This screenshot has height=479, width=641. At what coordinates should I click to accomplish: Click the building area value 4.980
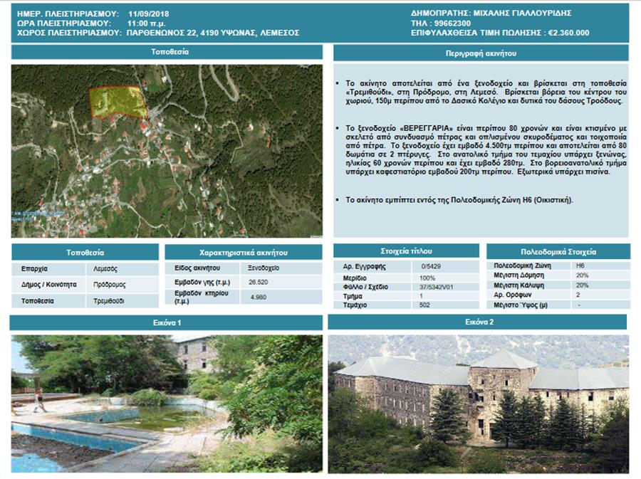(x=259, y=297)
